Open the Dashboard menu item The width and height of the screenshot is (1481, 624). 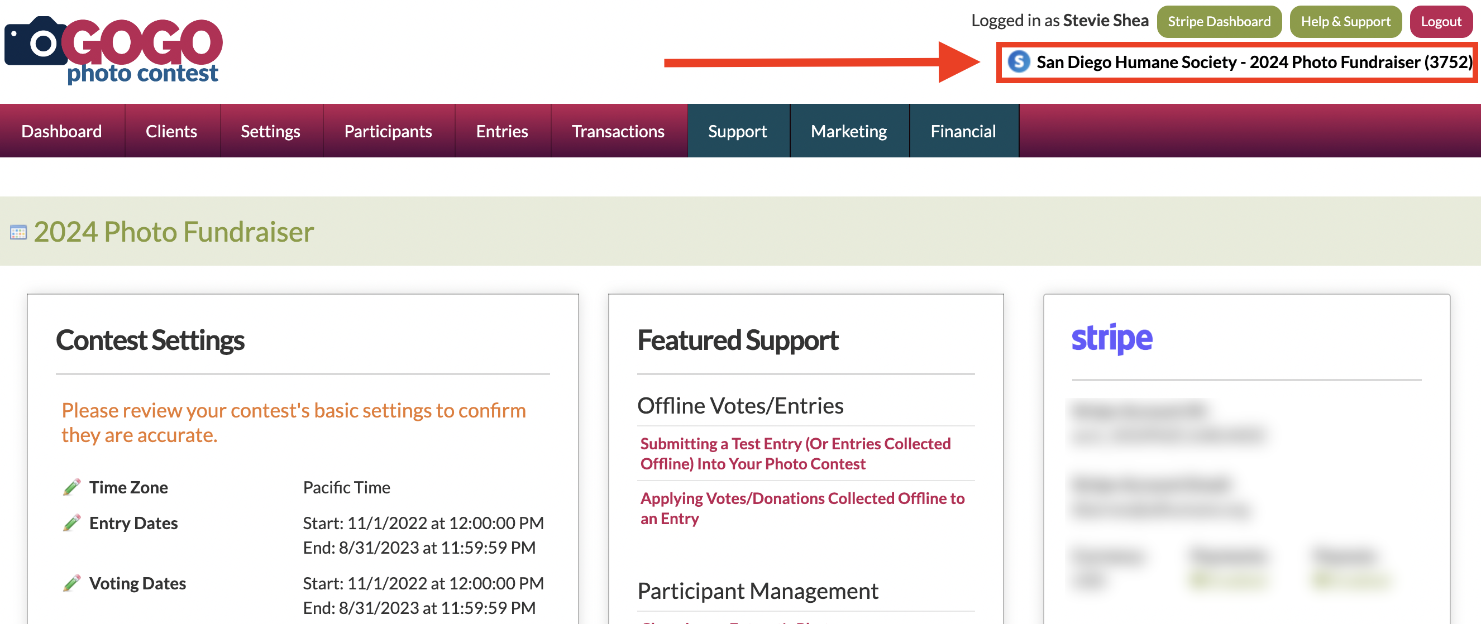[61, 131]
